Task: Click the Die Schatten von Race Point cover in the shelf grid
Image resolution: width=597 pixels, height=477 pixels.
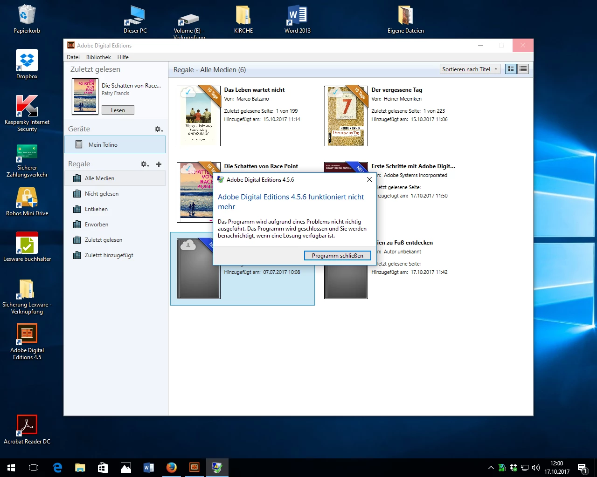Action: [195, 192]
